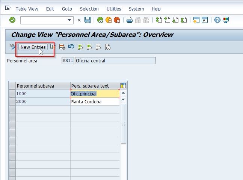Click the Copy As icon
The height and width of the screenshot is (180, 243).
click(x=53, y=47)
